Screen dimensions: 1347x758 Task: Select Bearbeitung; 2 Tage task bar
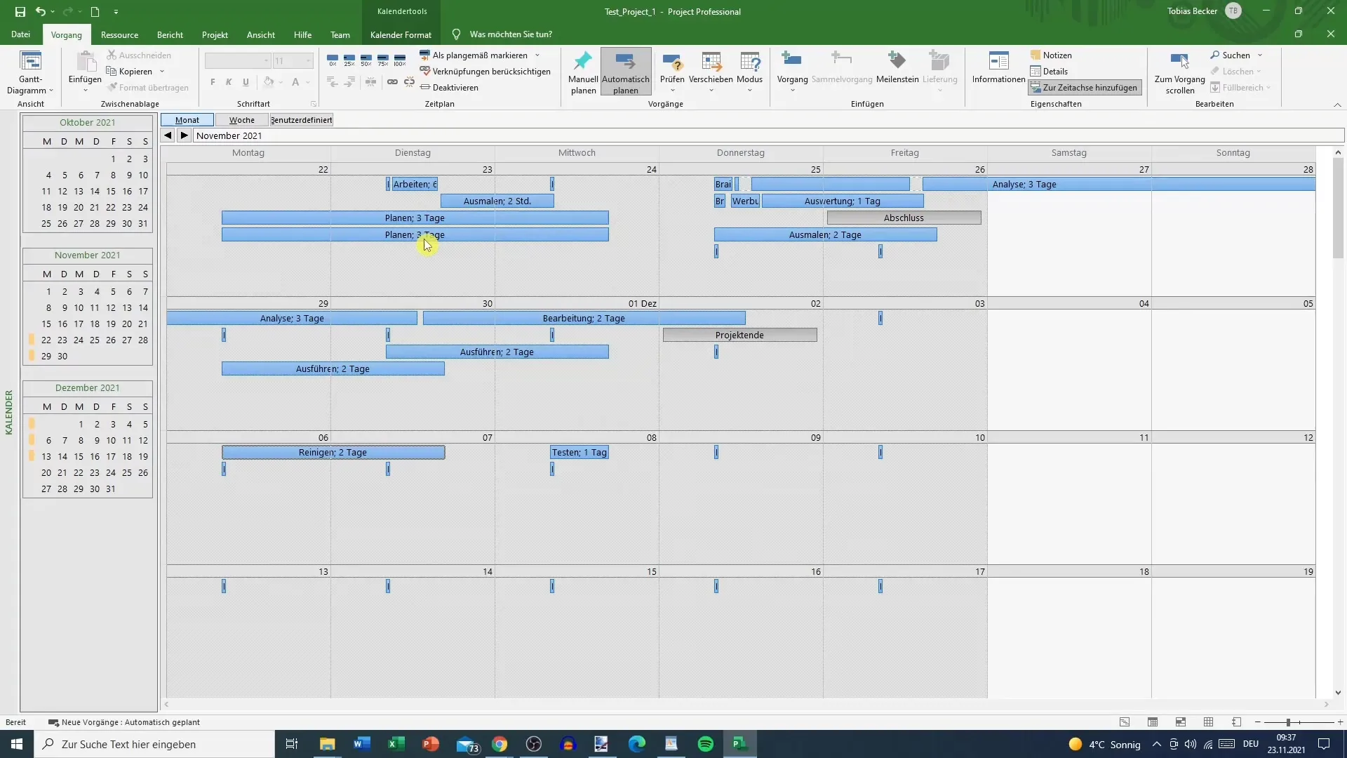pyautogui.click(x=584, y=319)
